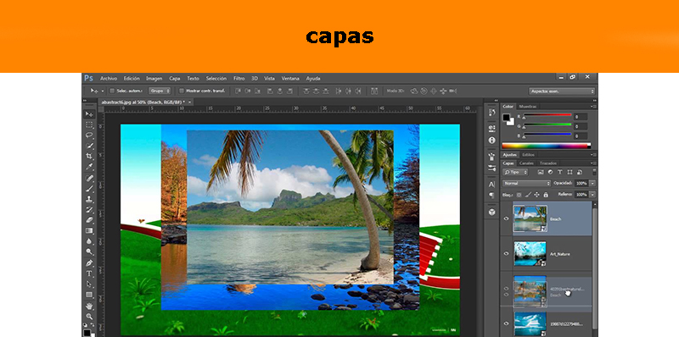Select the Lasso tool
This screenshot has width=679, height=337.
tap(89, 135)
